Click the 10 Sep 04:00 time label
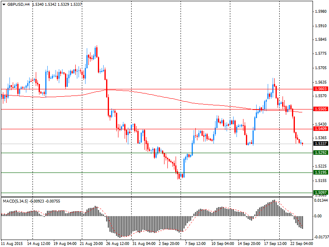This screenshot has width=329, height=247. click(222, 244)
